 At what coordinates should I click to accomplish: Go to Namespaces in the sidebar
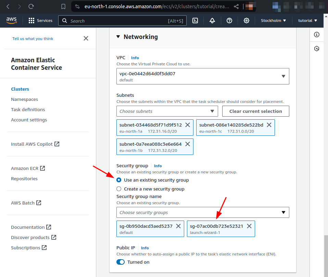click(24, 99)
